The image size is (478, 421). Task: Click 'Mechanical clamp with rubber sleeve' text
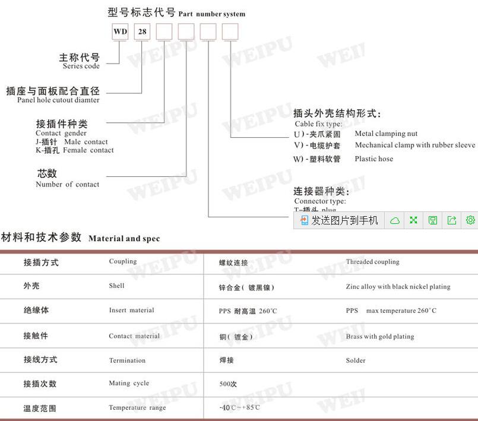(x=415, y=145)
